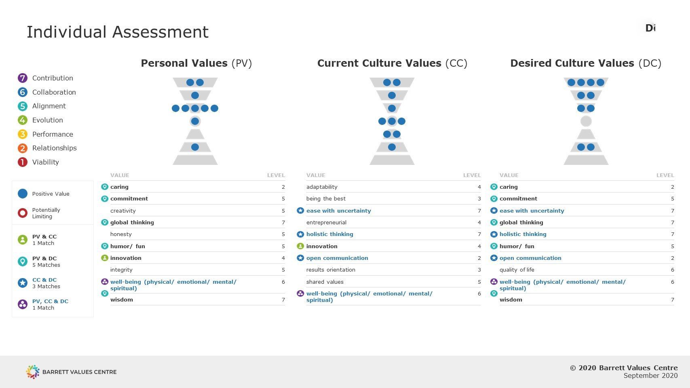Click the Barrett Values Centre logo
690x388 pixels.
(x=33, y=372)
